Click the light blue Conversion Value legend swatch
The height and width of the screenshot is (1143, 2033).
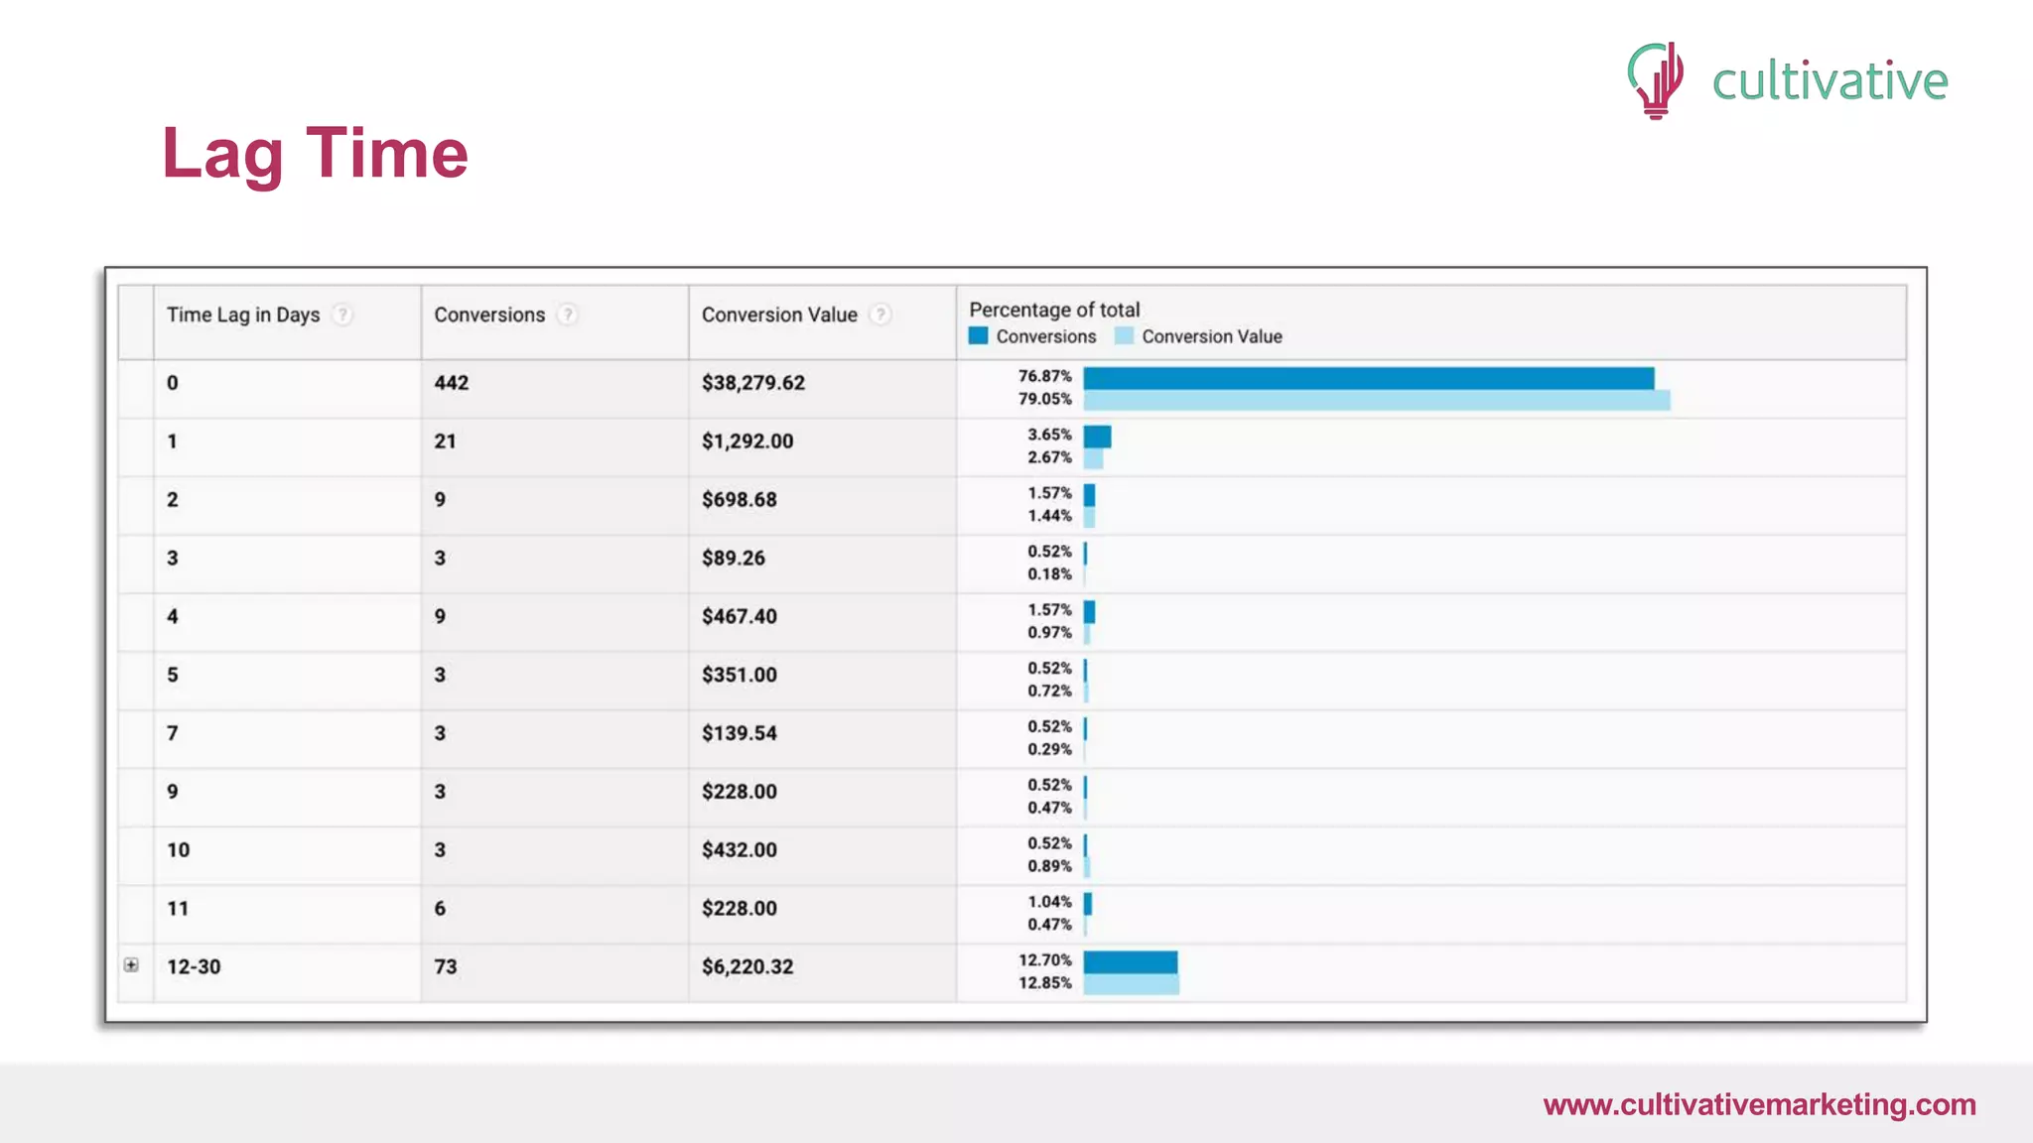click(x=1124, y=336)
